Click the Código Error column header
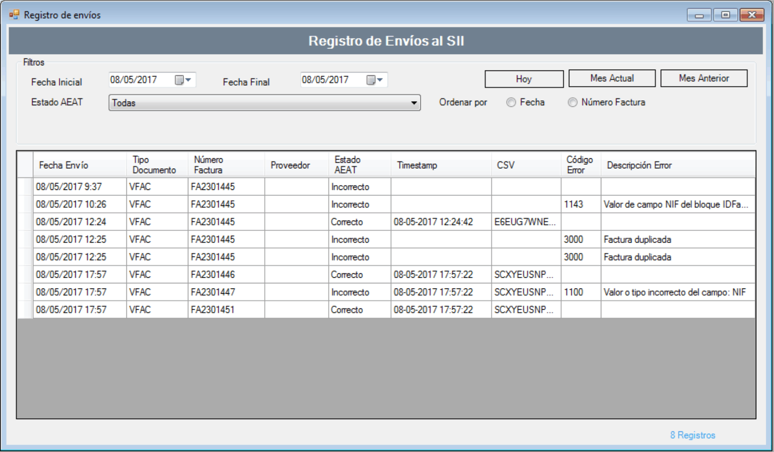The image size is (774, 452). click(x=581, y=165)
